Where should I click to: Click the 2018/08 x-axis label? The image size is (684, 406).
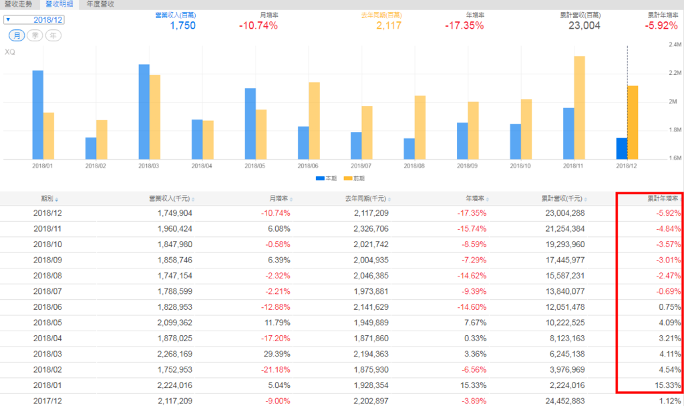(x=414, y=166)
